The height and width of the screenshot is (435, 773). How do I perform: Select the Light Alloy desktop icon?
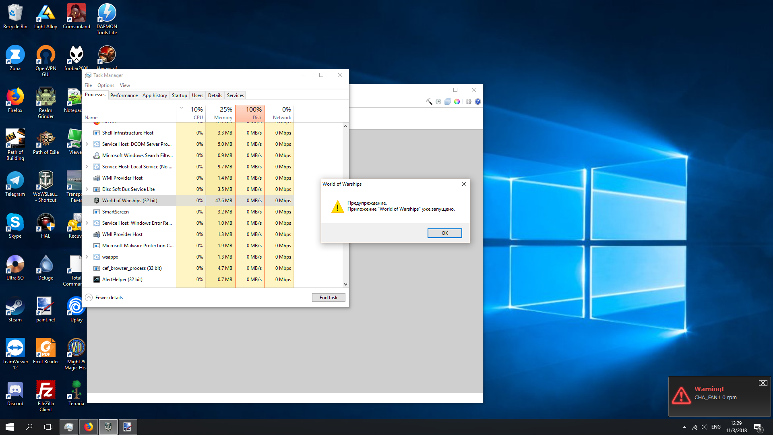point(46,17)
